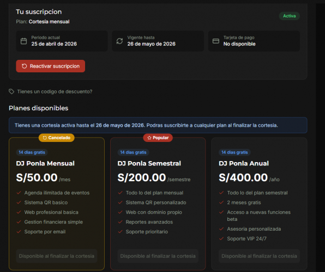
Task: Click the Activa status badge
Action: 290,16
